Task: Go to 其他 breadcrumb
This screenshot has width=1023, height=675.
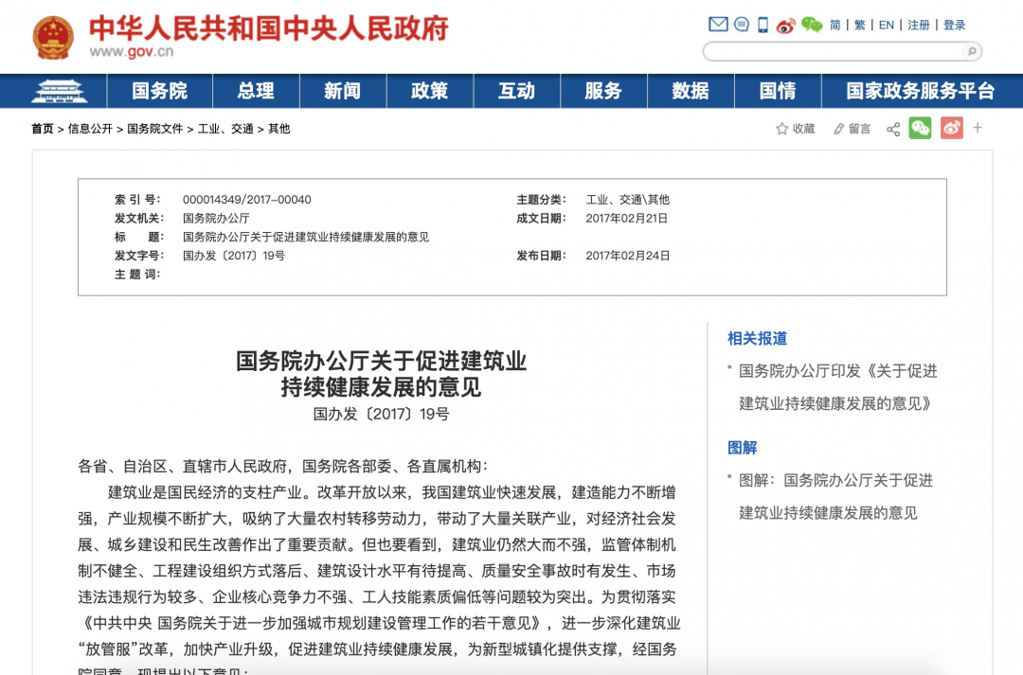Action: click(x=278, y=129)
